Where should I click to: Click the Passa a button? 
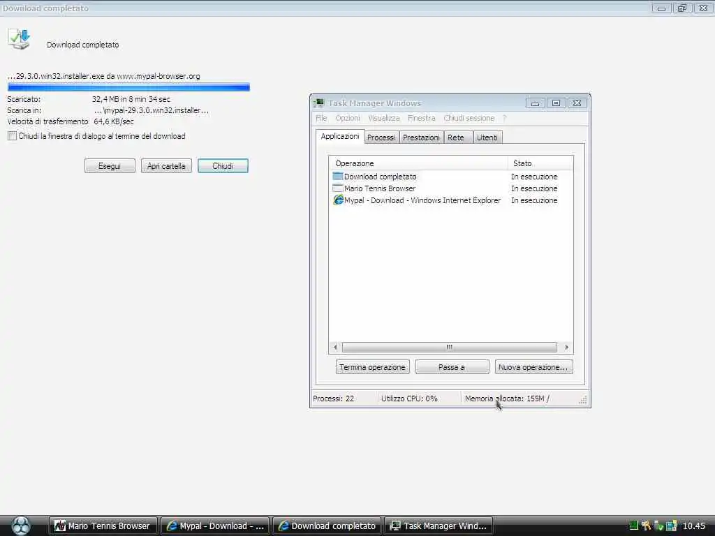[452, 367]
